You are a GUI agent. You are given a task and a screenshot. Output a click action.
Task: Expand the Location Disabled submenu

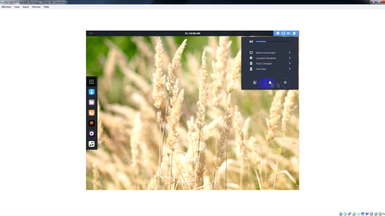tap(270, 58)
